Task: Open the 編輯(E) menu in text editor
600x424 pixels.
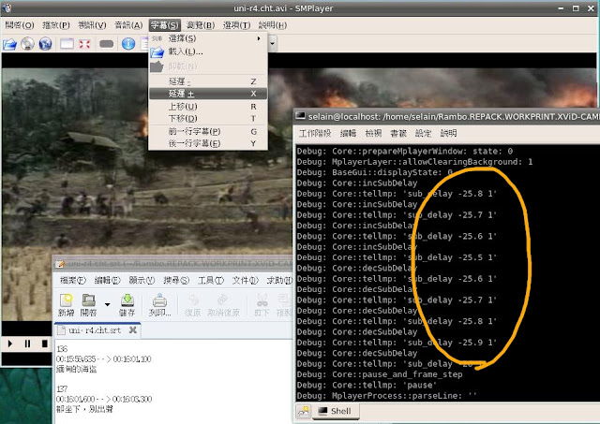Action: coord(107,281)
